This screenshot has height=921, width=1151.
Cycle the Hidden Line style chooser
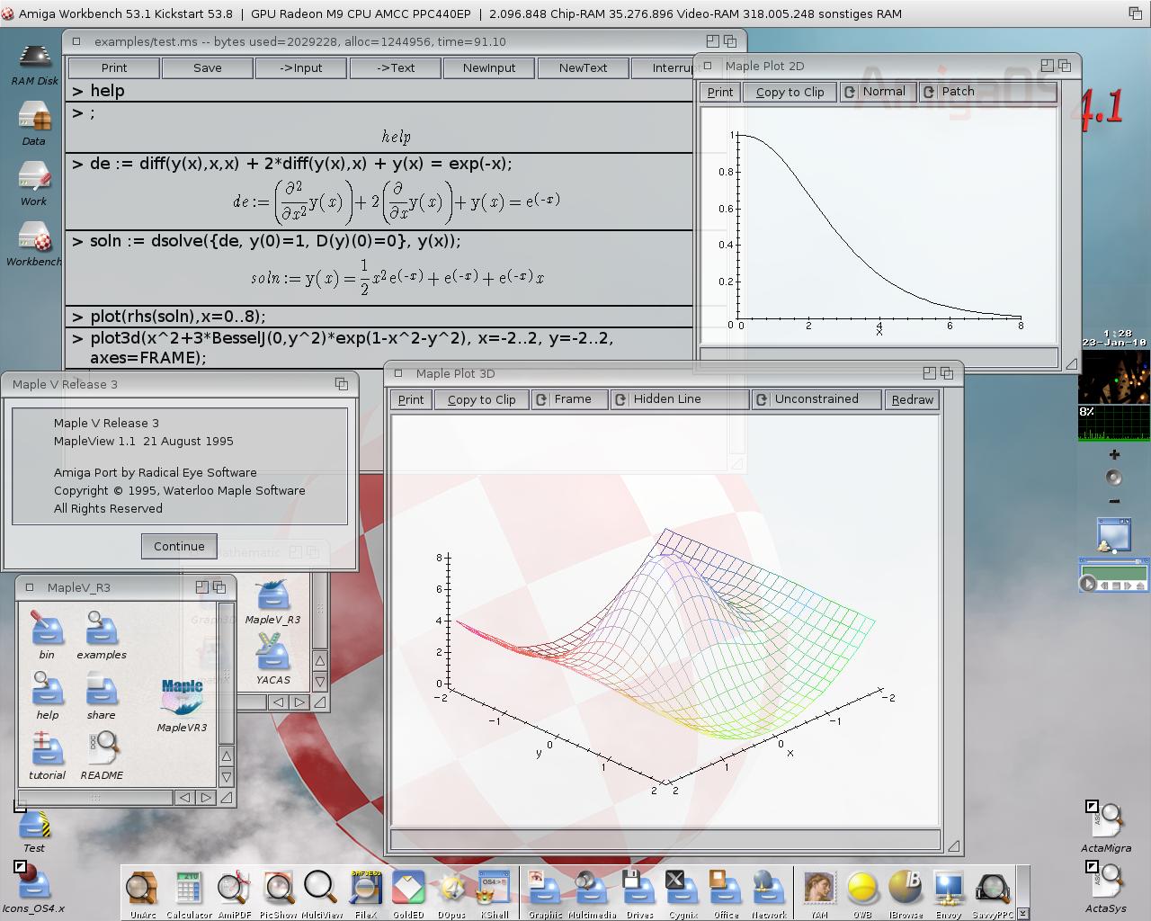679,399
